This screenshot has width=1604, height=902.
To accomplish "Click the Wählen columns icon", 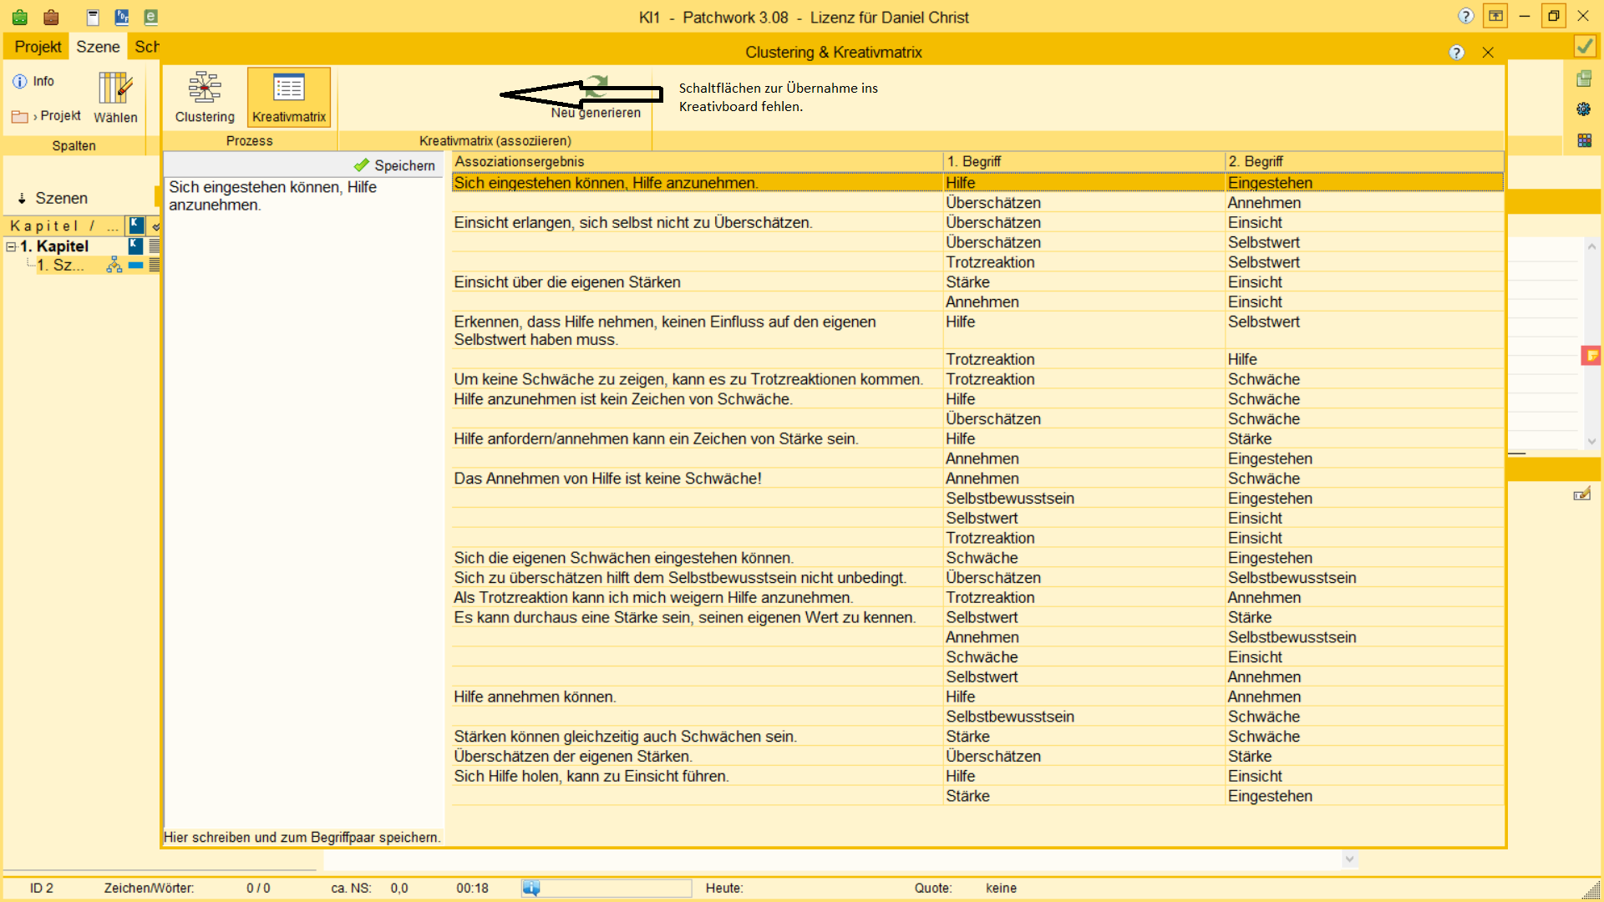I will click(x=115, y=98).
